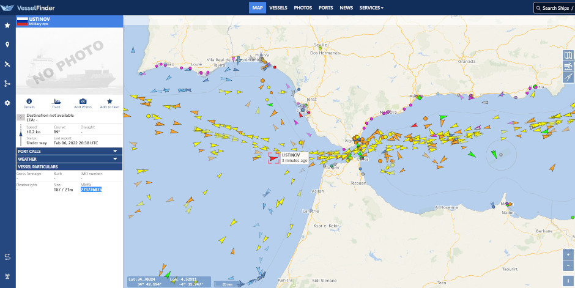Switch to the MAP tab
The height and width of the screenshot is (288, 575).
coord(258,8)
